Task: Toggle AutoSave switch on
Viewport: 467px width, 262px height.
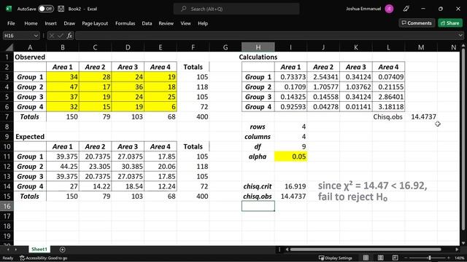Action: (x=46, y=9)
